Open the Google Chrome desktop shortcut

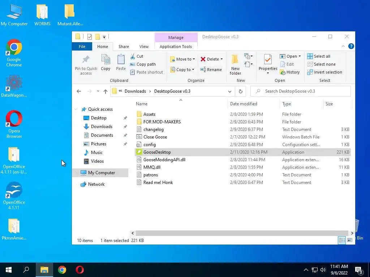tap(14, 53)
